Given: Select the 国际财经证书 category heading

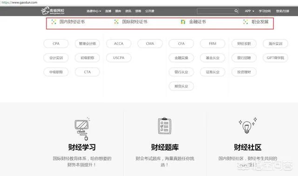Looking at the screenshot, I should tap(135, 22).
